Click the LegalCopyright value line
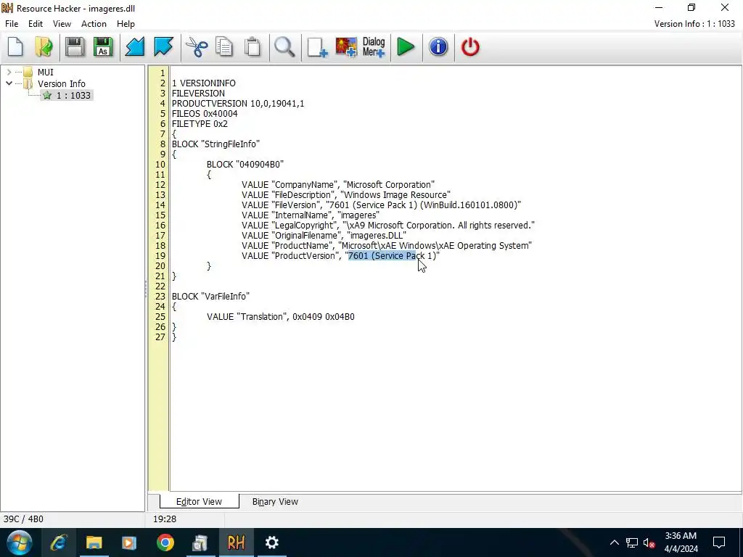 click(x=388, y=226)
